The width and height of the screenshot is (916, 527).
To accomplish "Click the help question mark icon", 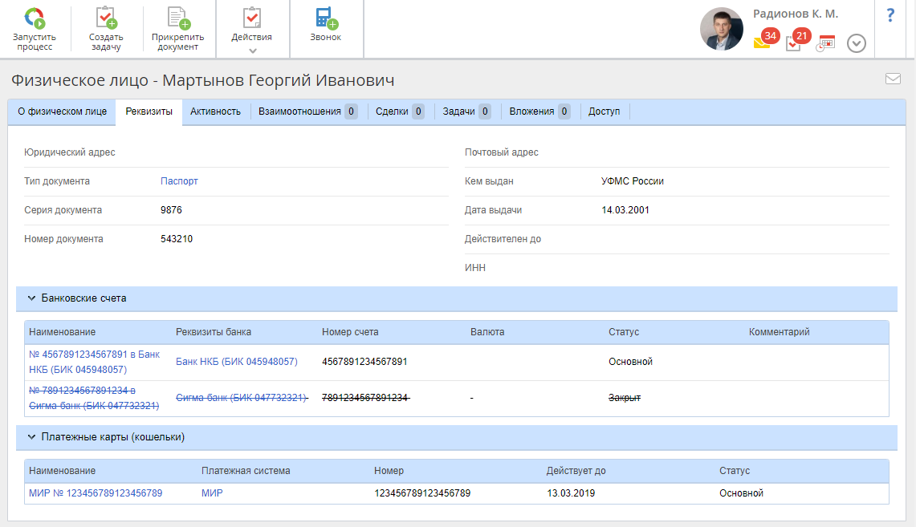I will [890, 15].
